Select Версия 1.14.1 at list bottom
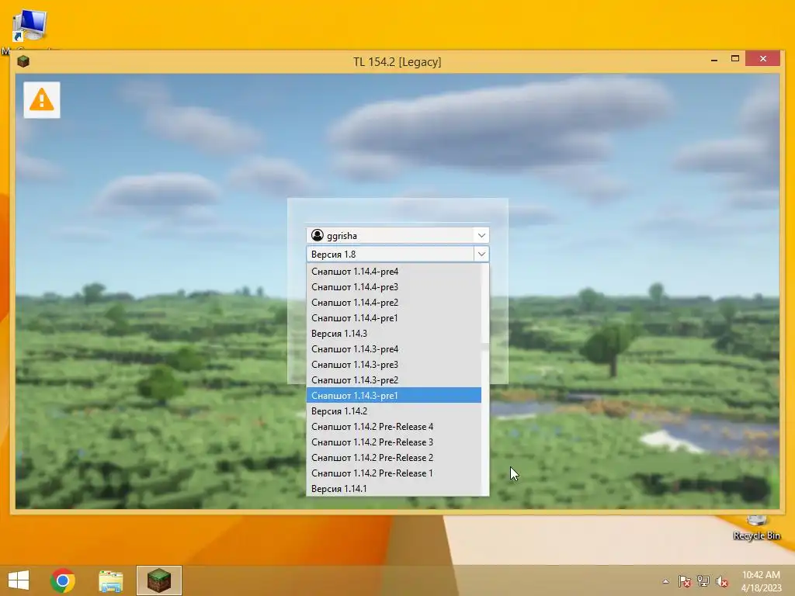795x596 pixels. pyautogui.click(x=394, y=489)
